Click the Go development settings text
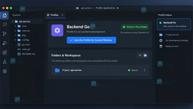The image size is (193, 109). coord(177,40)
